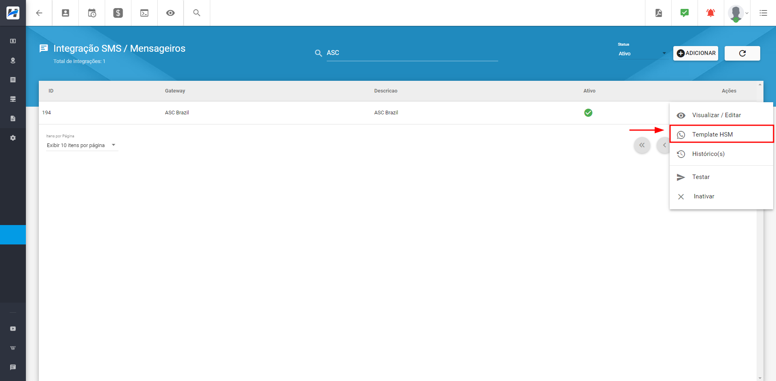Viewport: 776px width, 381px height.
Task: Select Testar from the context menu
Action: (721, 177)
